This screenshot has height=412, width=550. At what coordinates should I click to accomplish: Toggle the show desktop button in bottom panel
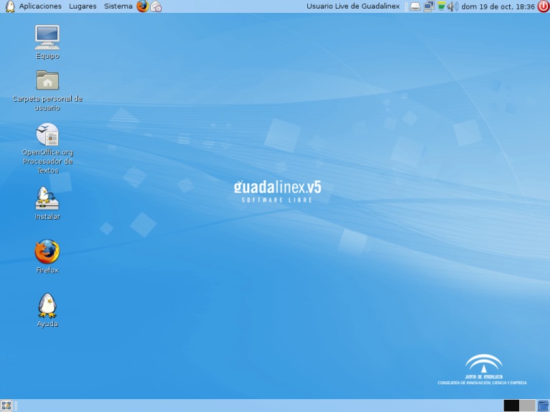[x=6, y=406]
